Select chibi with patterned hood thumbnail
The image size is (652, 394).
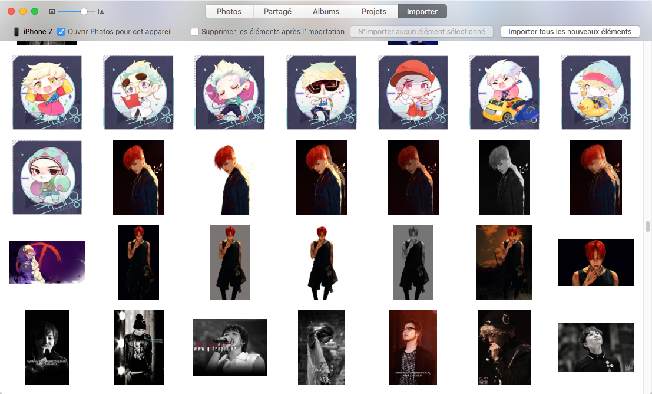[x=47, y=178]
